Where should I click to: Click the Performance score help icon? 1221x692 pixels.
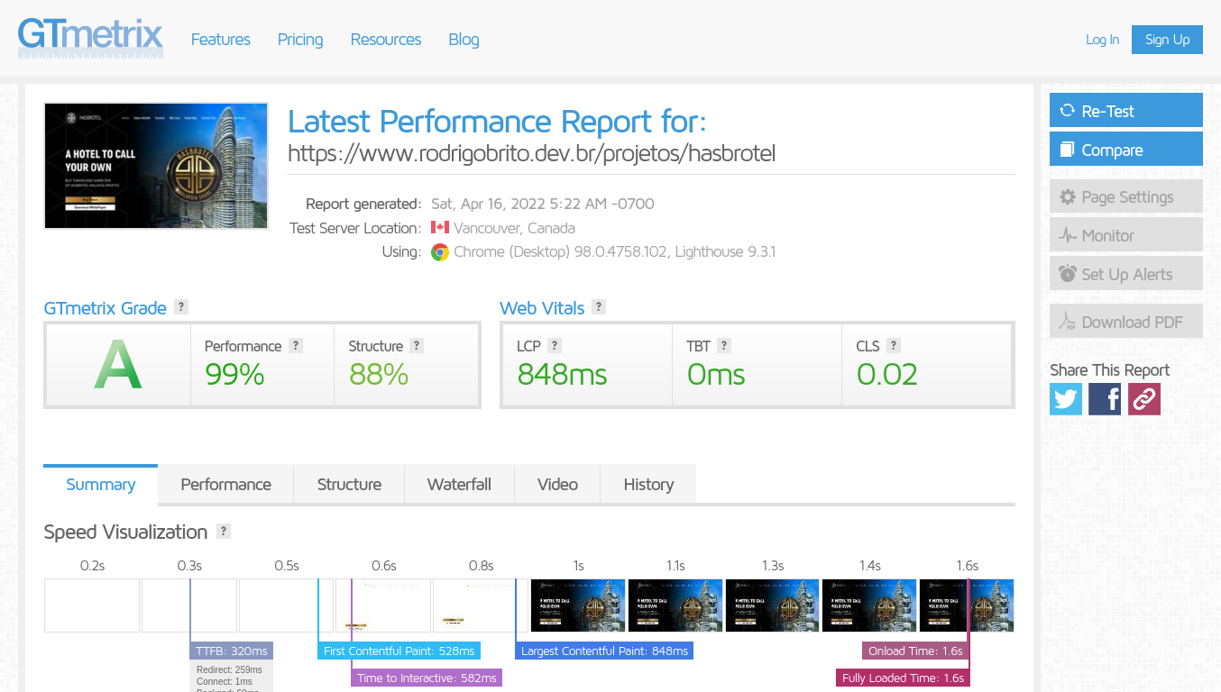(x=296, y=346)
